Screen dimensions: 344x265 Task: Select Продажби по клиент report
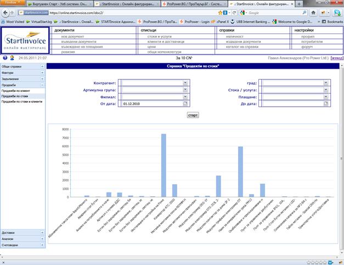(x=16, y=91)
